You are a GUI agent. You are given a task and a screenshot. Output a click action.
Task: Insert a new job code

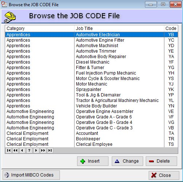pyautogui.click(x=93, y=161)
